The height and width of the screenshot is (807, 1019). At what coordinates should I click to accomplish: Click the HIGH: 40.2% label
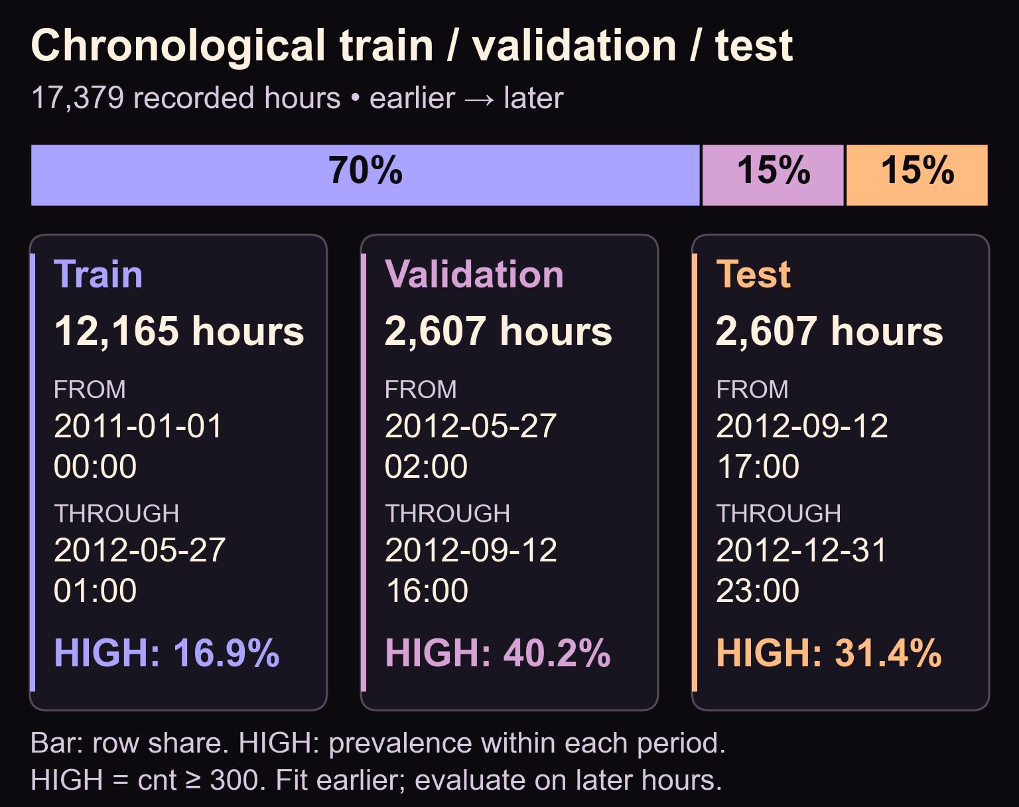(498, 653)
